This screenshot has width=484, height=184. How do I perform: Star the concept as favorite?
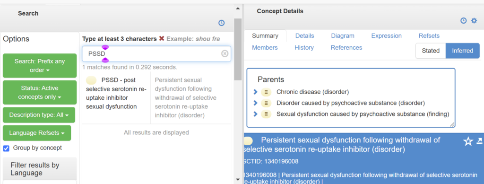[468, 142]
